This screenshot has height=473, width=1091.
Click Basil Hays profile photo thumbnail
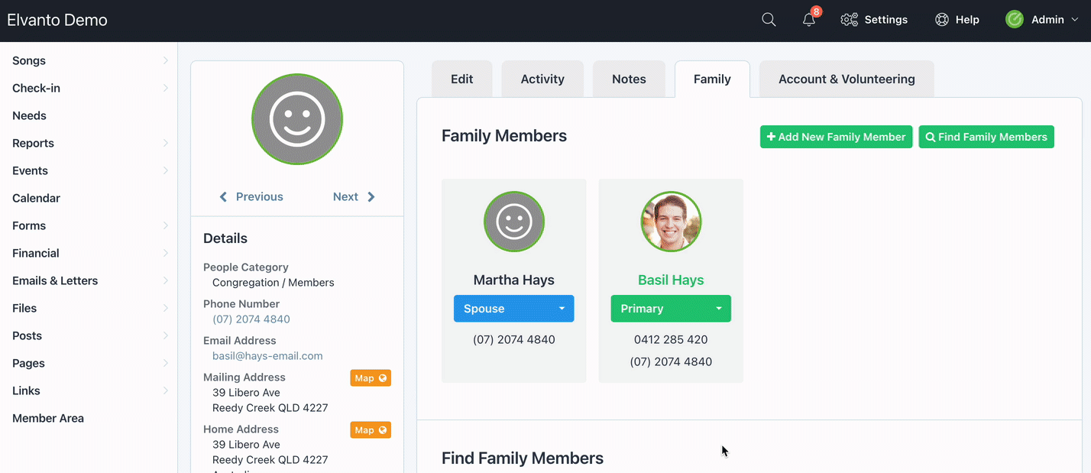671,222
